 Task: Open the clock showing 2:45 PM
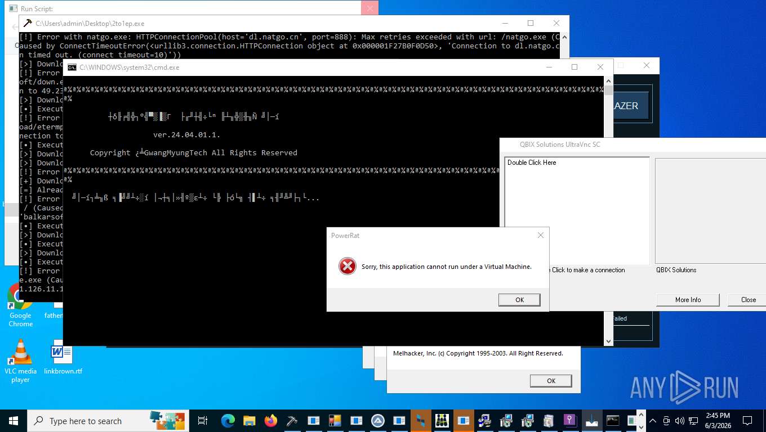tap(717, 421)
